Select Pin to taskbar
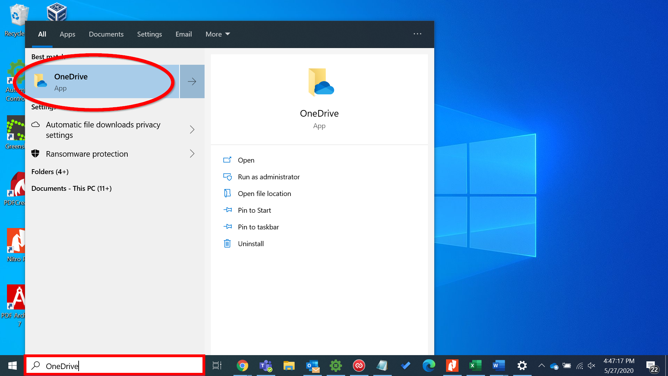The image size is (668, 376). tap(259, 227)
